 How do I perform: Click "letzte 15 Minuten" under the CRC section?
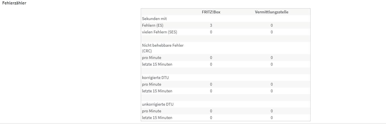click(157, 64)
